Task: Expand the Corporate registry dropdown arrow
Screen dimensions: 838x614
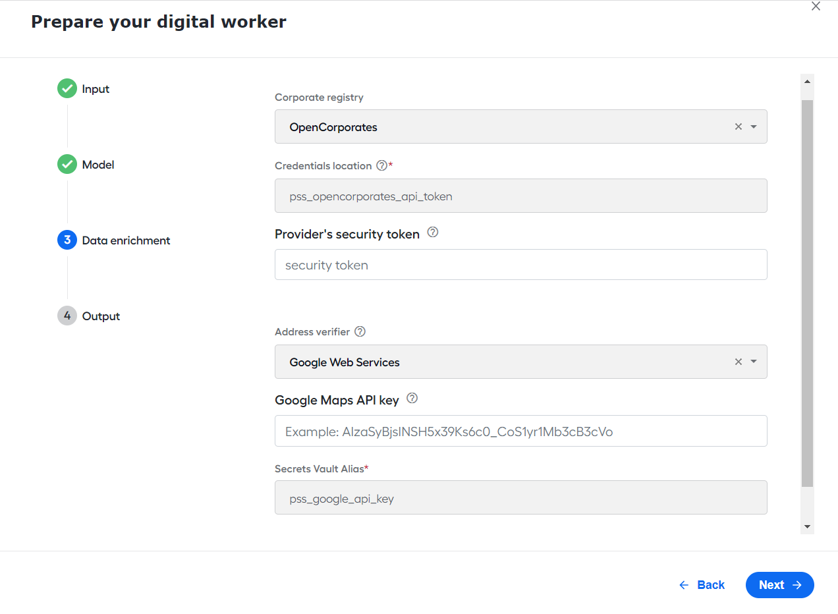Action: [x=754, y=126]
